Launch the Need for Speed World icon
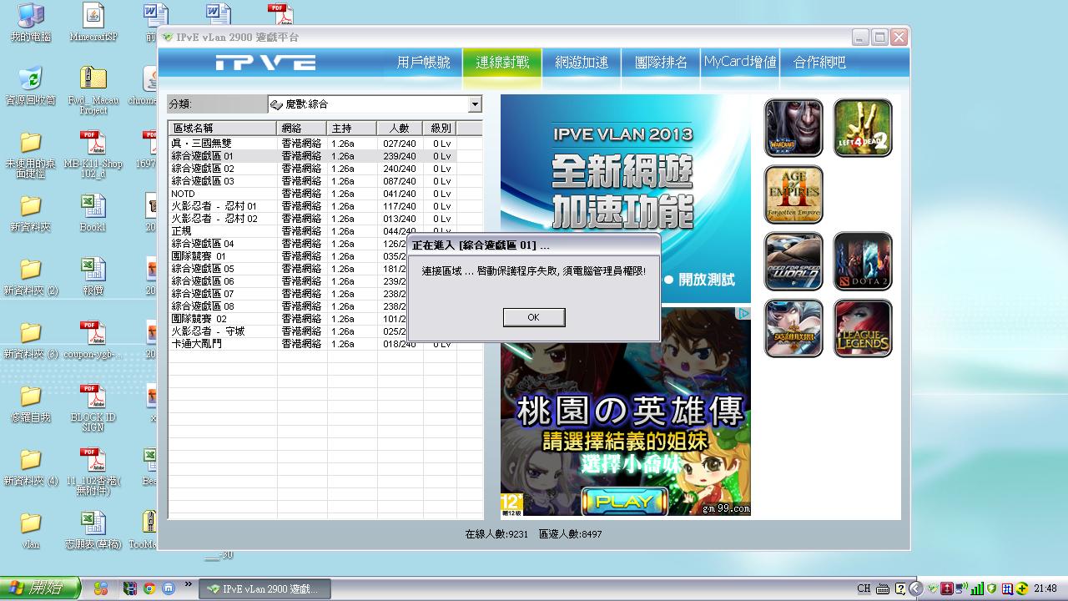Viewport: 1068px width, 601px height. coord(793,261)
